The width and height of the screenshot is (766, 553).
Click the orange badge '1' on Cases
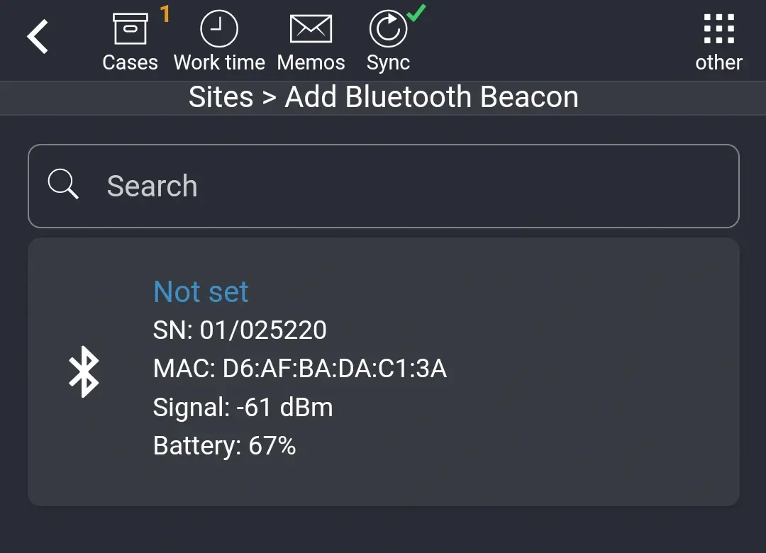pyautogui.click(x=165, y=12)
